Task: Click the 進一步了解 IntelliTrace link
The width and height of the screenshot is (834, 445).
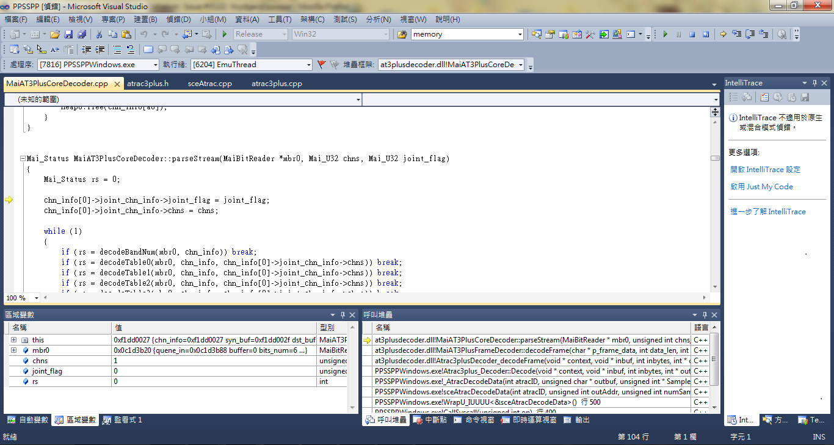Action: (768, 212)
